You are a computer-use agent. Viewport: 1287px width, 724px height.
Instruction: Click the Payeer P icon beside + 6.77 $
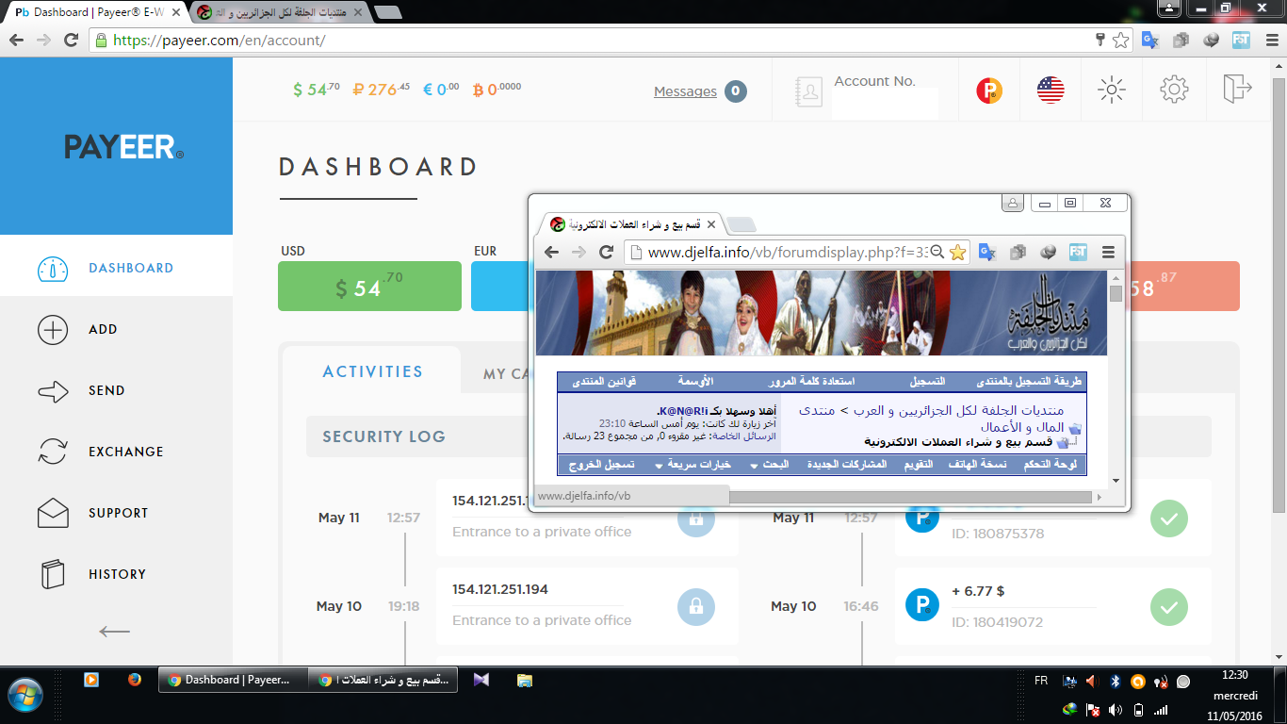coord(922,605)
